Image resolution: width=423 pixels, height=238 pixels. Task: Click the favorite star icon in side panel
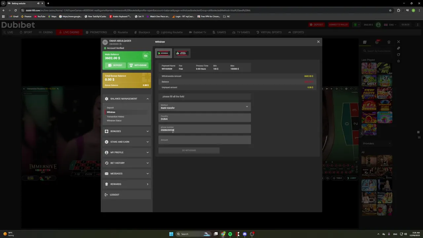click(x=399, y=61)
